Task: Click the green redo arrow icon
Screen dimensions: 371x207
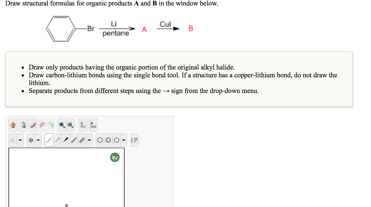Action: (51, 125)
